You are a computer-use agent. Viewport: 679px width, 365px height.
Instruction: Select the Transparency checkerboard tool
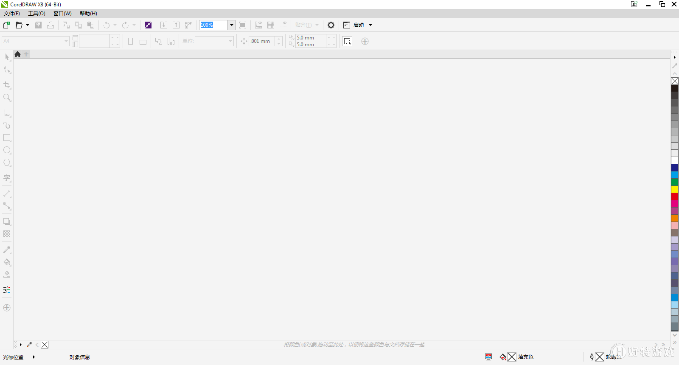[7, 234]
